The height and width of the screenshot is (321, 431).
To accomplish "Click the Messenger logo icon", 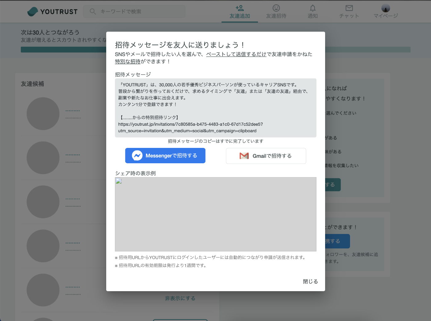I will pyautogui.click(x=137, y=156).
